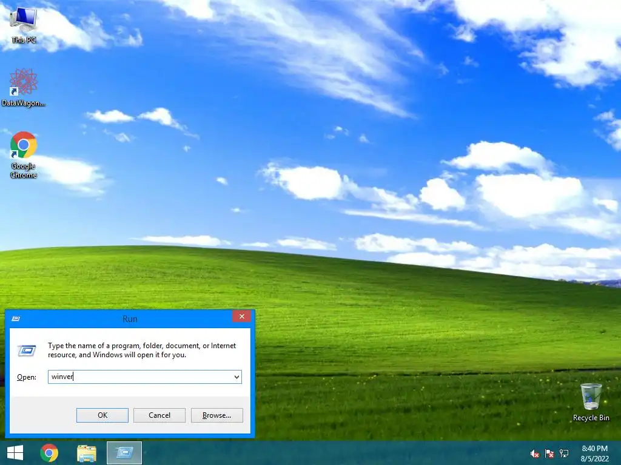Click the Browse... button
Image resolution: width=621 pixels, height=465 pixels.
coord(217,415)
